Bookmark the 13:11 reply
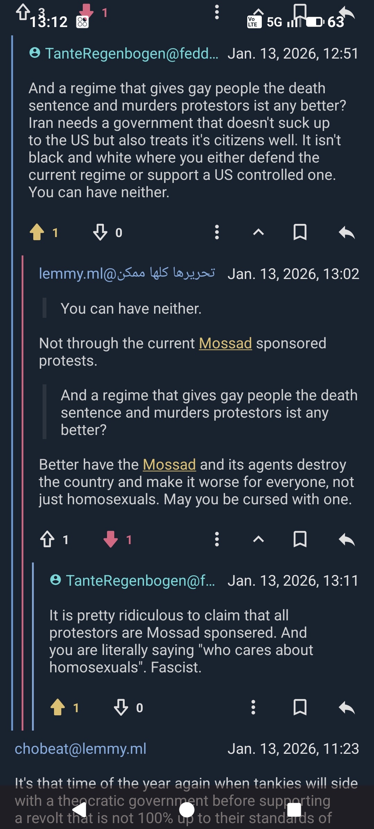This screenshot has height=829, width=374. click(300, 707)
